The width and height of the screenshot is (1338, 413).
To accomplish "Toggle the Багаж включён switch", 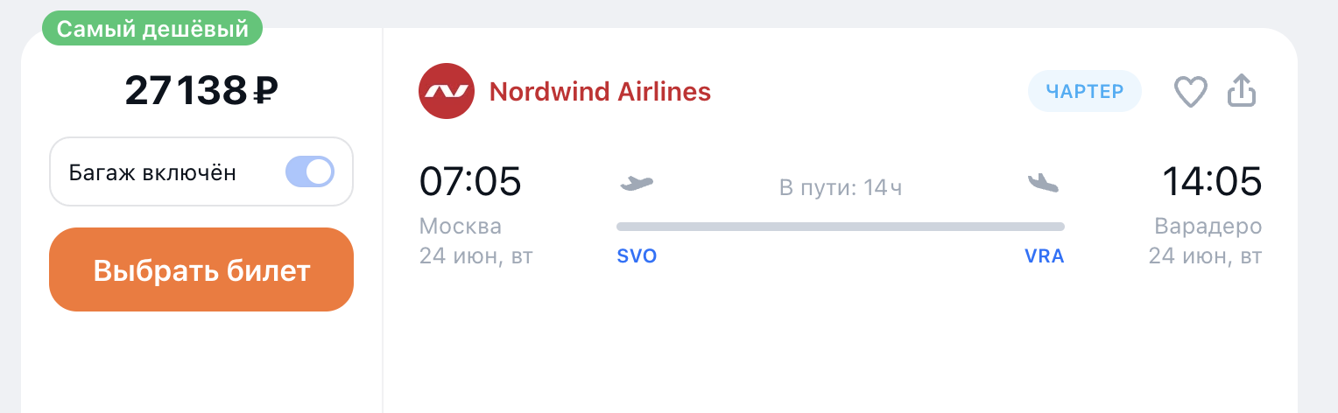I will click(310, 171).
